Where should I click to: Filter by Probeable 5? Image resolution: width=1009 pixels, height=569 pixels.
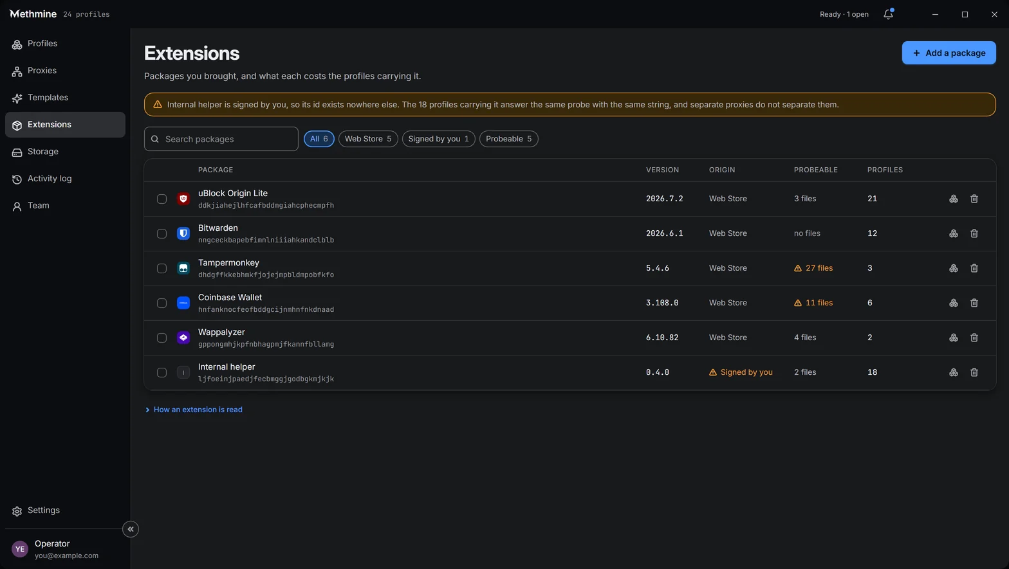508,139
